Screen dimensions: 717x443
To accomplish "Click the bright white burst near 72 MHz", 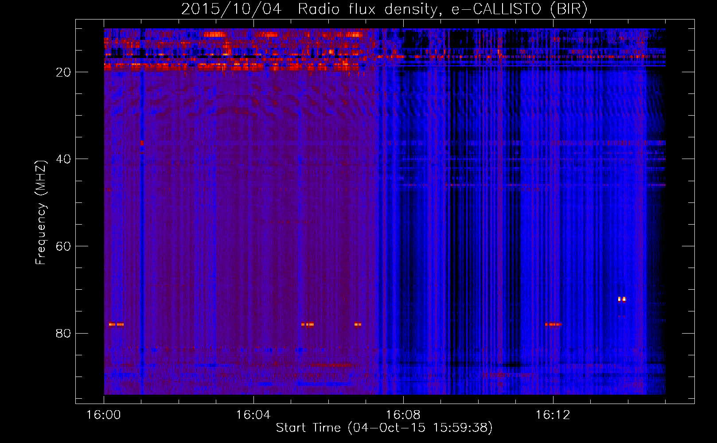I will point(622,299).
